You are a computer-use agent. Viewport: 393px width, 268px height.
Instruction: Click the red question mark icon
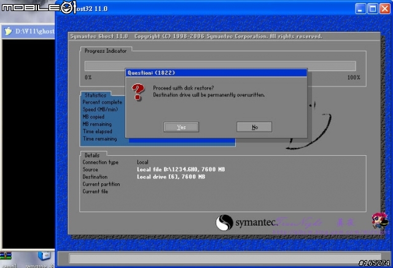point(138,92)
